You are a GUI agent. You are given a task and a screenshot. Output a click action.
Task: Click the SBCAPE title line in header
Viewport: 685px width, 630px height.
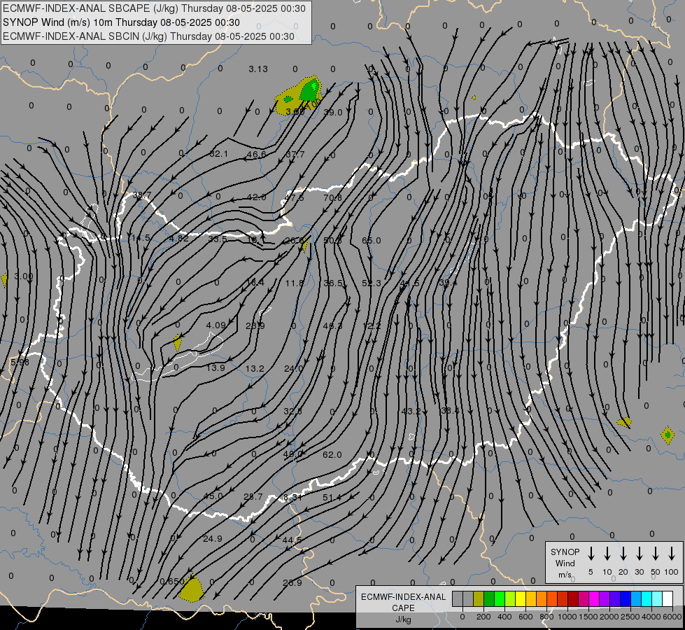154,8
